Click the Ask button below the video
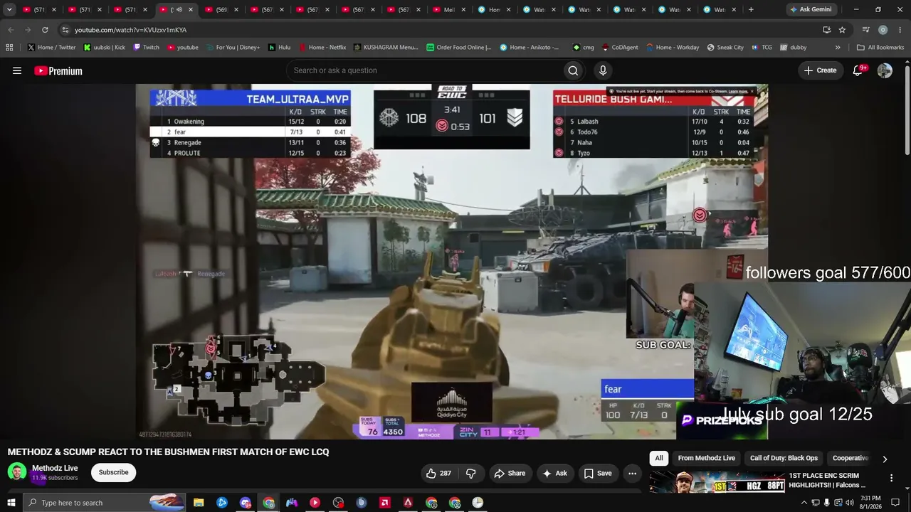This screenshot has width=911, height=512. pos(554,474)
